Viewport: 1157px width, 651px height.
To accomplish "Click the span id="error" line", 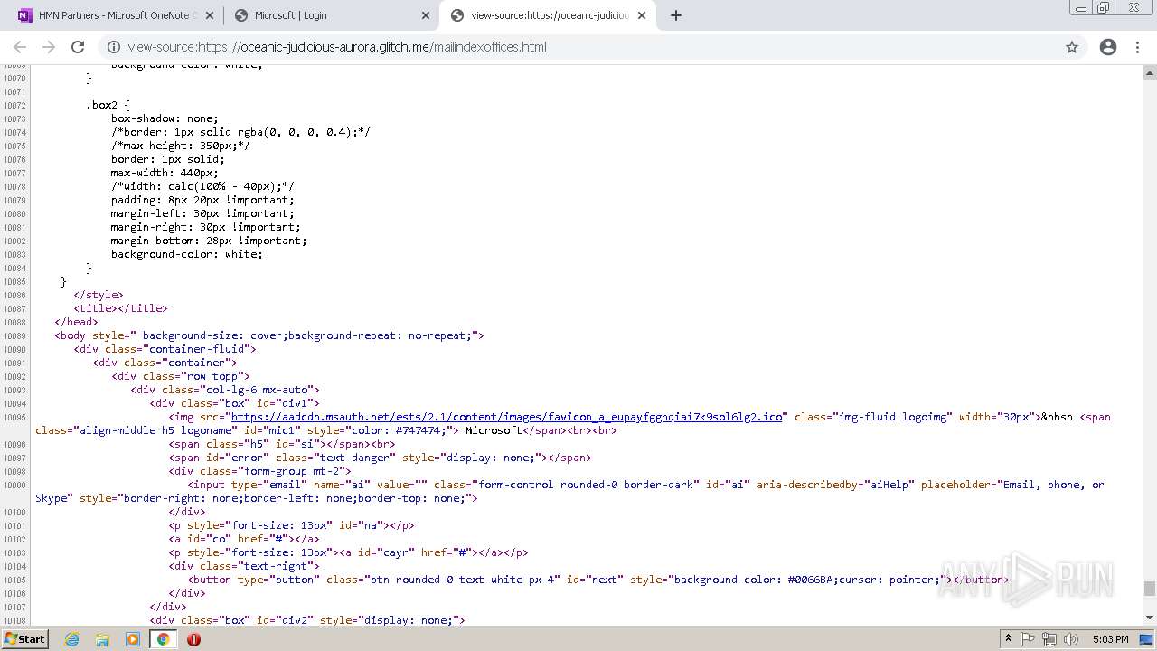I will pos(381,458).
